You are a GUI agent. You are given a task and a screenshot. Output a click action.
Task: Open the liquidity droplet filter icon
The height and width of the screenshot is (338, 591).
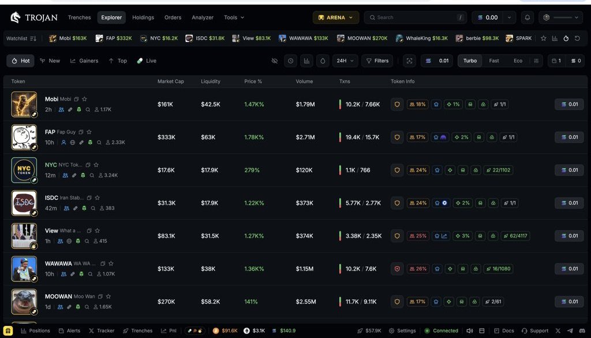coord(323,60)
